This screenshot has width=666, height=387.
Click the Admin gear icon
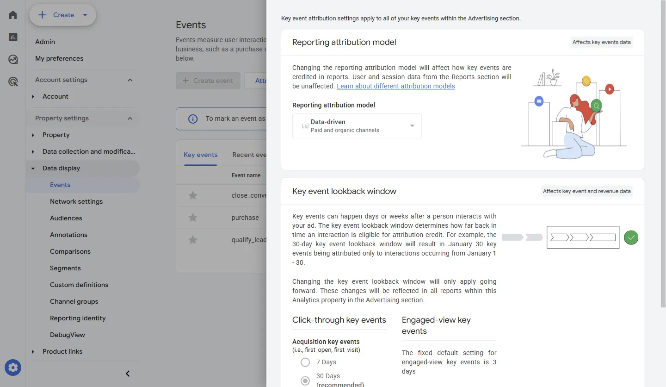click(13, 368)
